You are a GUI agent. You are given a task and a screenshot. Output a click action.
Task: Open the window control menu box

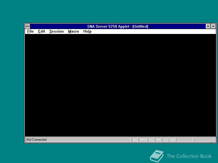28,26
